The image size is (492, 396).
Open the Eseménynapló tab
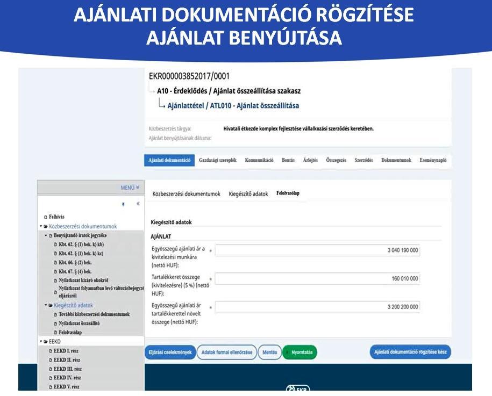click(433, 160)
